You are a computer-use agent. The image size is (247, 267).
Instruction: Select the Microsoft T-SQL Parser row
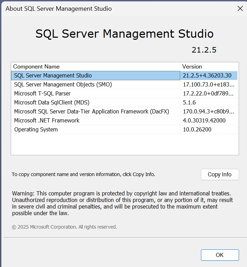[124, 93]
